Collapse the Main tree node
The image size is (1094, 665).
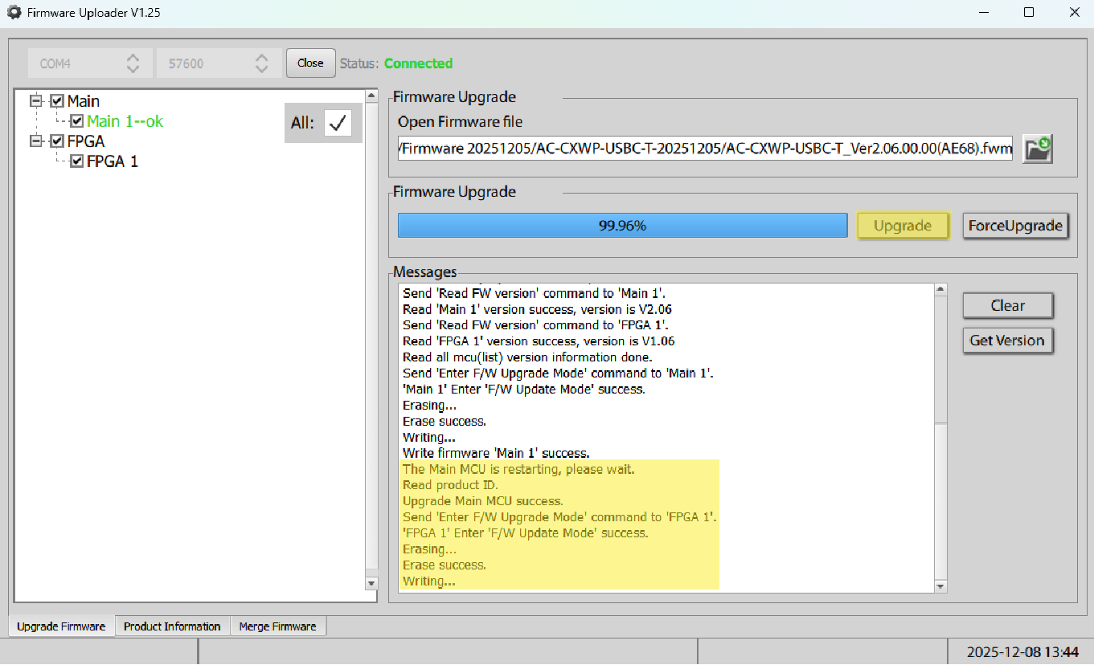tap(35, 101)
